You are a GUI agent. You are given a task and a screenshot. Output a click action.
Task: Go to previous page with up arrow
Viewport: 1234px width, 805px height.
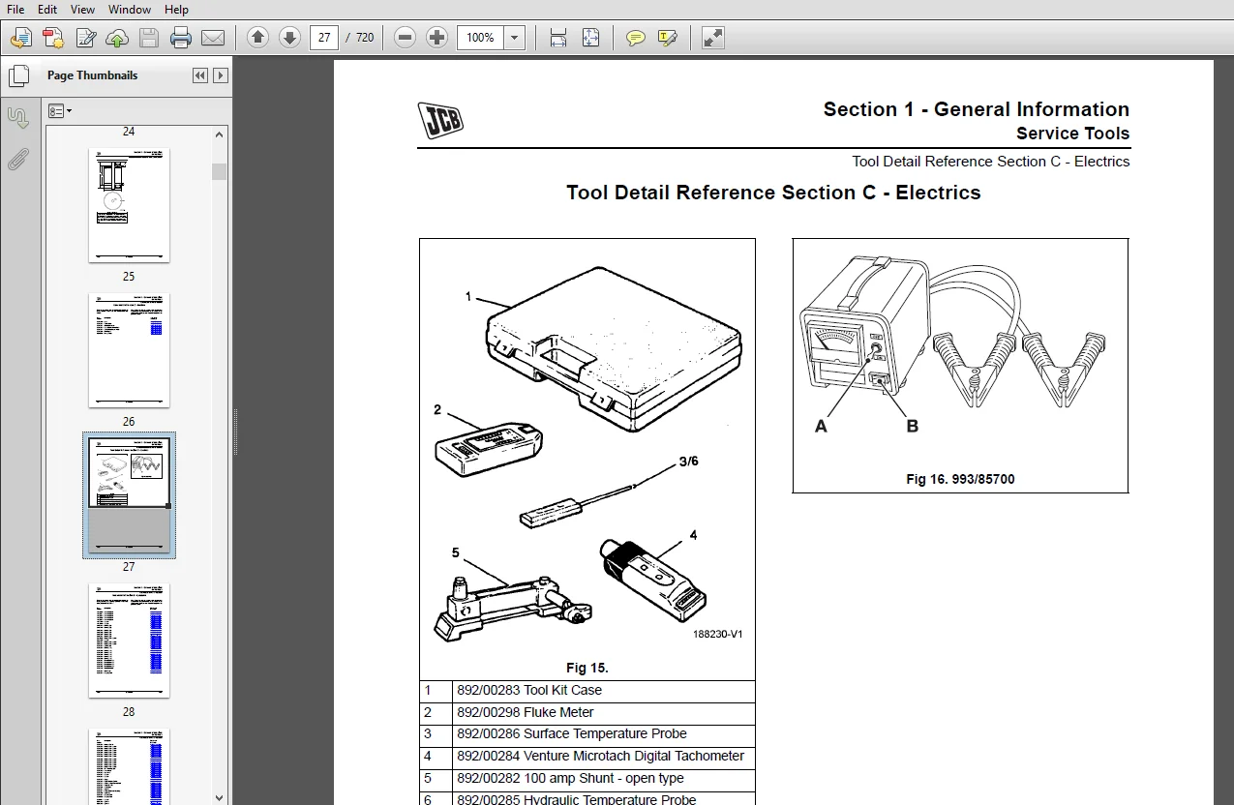coord(257,38)
